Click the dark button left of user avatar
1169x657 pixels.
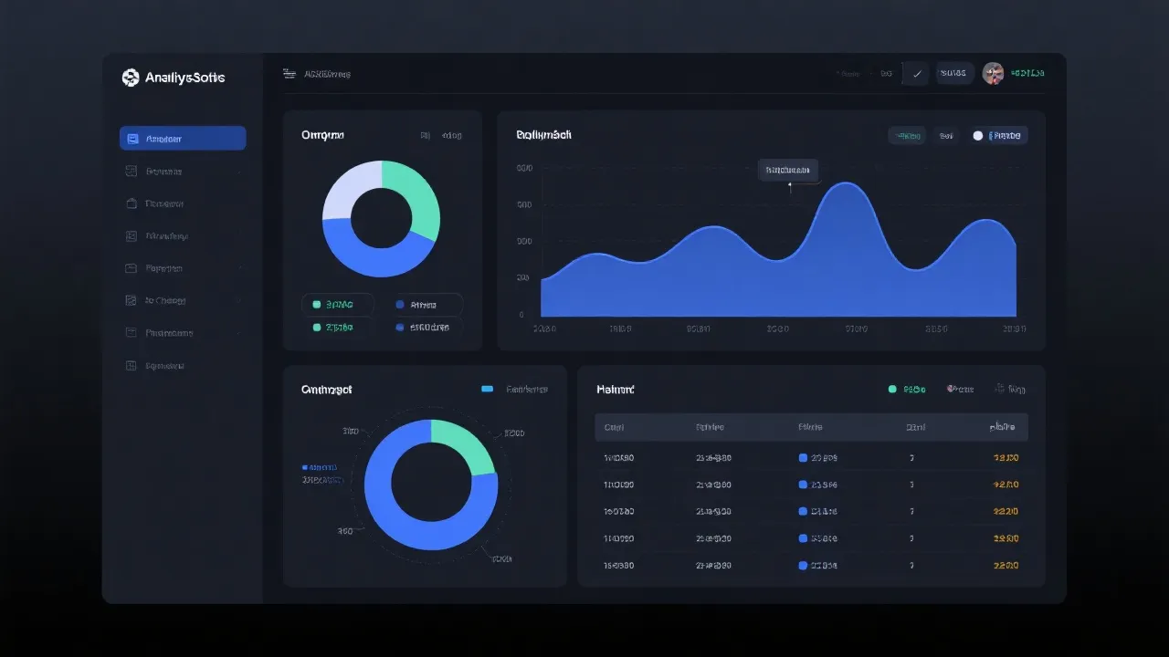(x=954, y=74)
